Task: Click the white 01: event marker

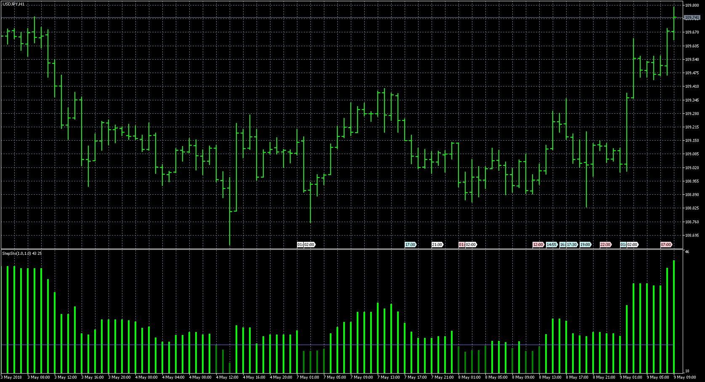Action: coord(300,245)
